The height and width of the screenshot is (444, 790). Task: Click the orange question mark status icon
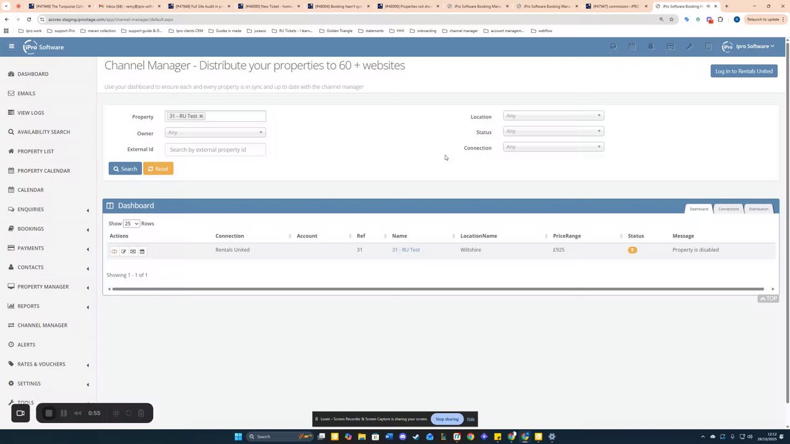632,250
